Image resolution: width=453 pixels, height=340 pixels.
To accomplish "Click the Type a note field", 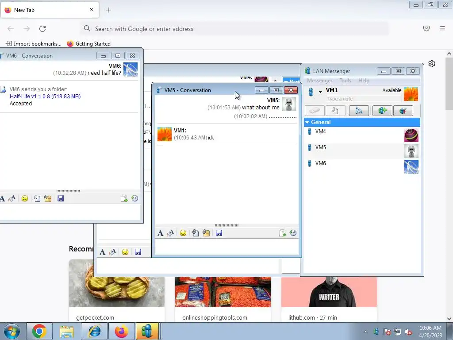I will coord(364,99).
